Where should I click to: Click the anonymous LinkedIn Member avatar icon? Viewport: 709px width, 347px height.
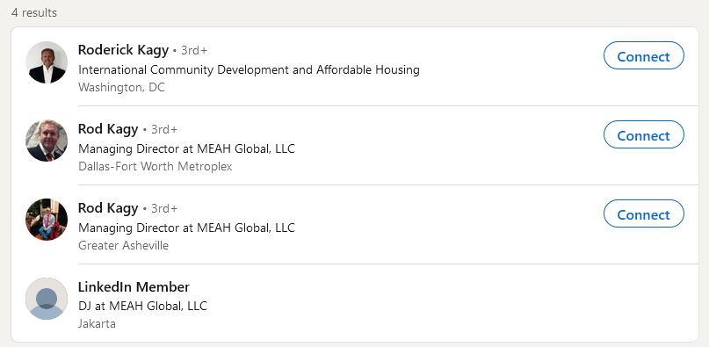[47, 299]
